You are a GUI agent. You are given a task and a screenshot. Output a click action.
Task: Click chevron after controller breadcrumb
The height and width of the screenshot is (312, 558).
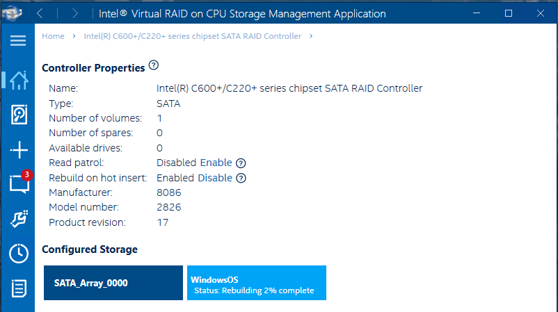click(311, 36)
